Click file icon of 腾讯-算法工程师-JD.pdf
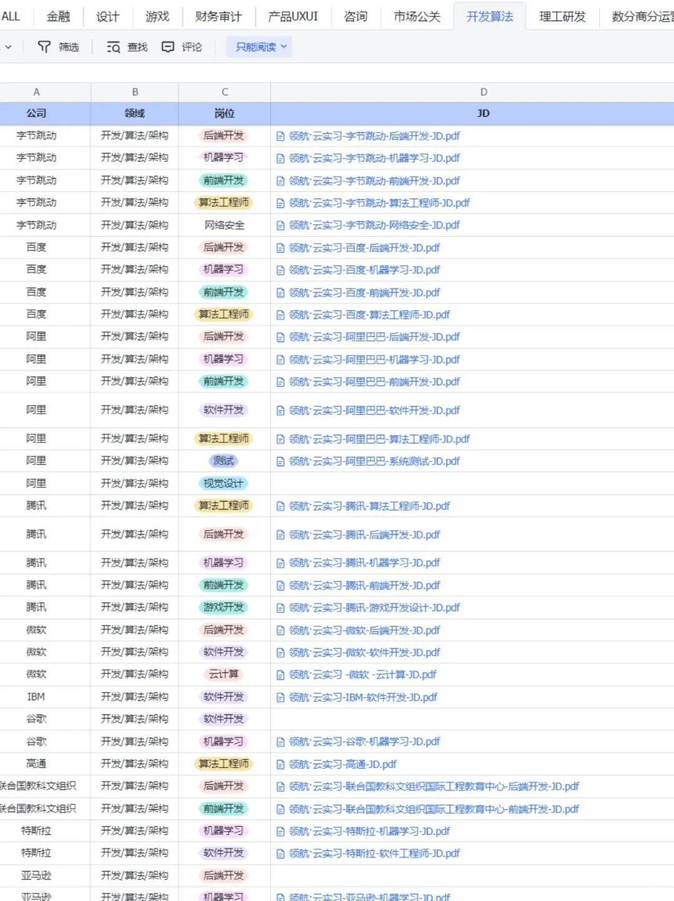The width and height of the screenshot is (674, 901). 280,506
